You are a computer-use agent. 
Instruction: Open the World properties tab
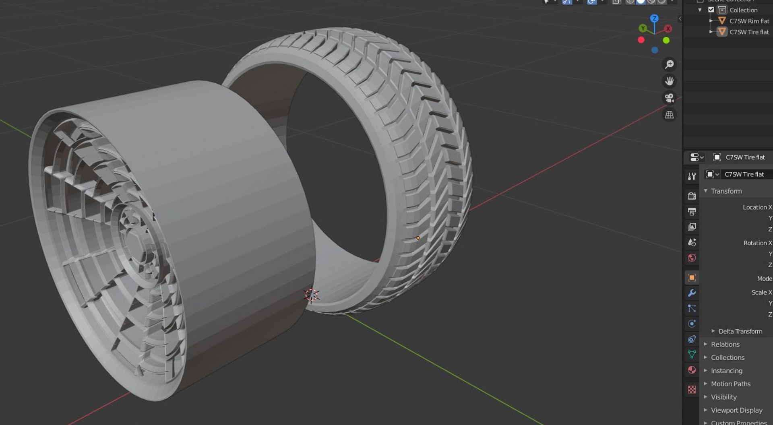click(x=692, y=258)
